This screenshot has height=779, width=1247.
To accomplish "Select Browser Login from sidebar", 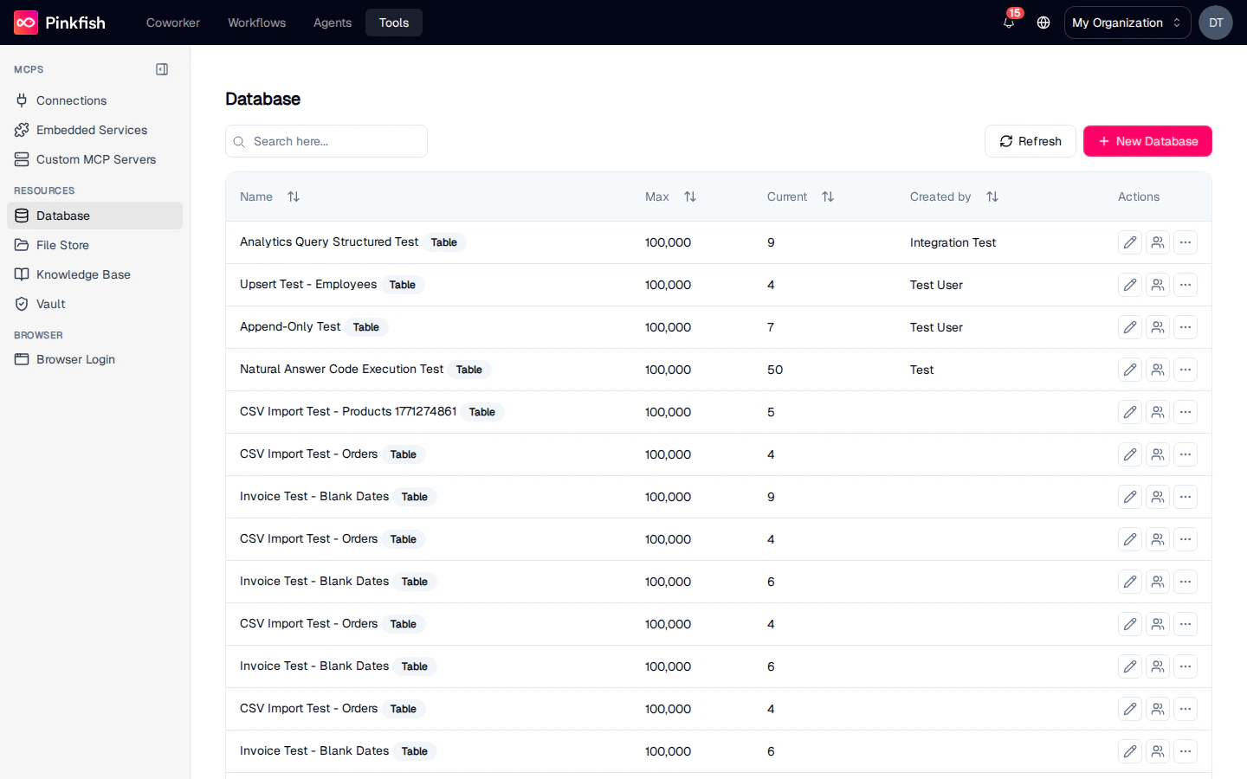I will pyautogui.click(x=75, y=359).
